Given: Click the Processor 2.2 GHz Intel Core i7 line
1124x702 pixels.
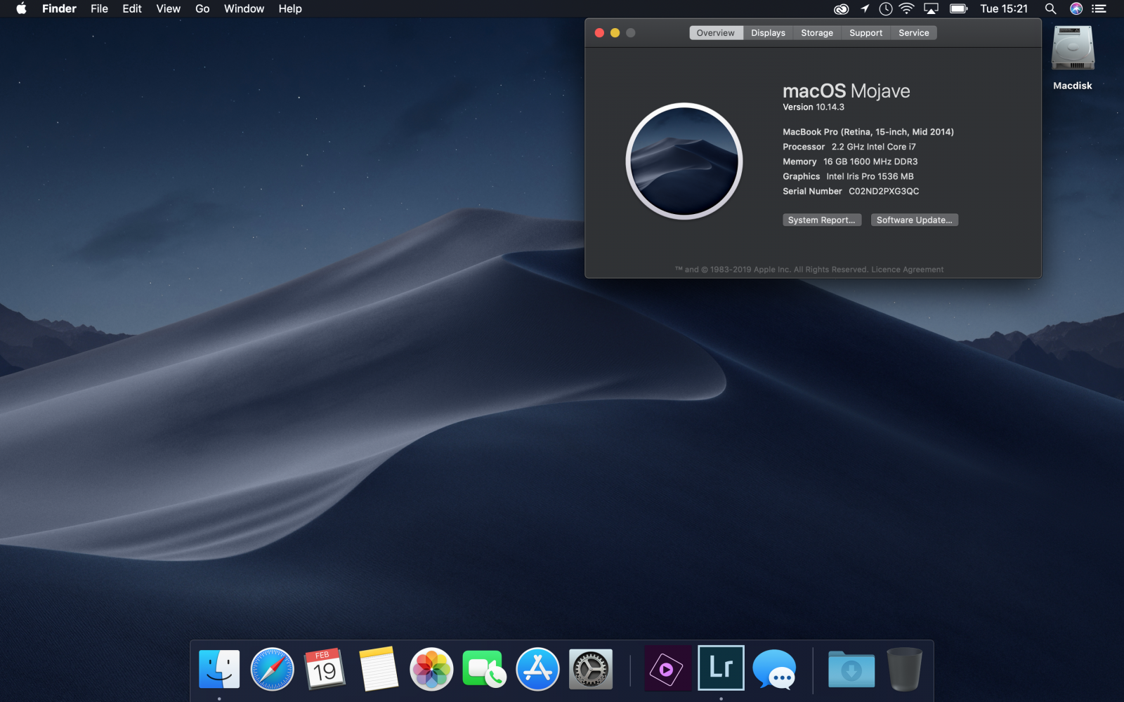Looking at the screenshot, I should point(849,147).
